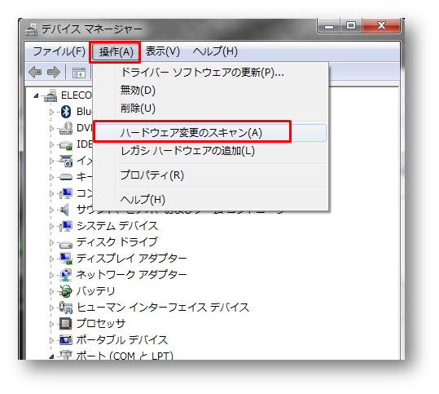
Task: Click the back arrow toolbar icon
Action: point(35,73)
